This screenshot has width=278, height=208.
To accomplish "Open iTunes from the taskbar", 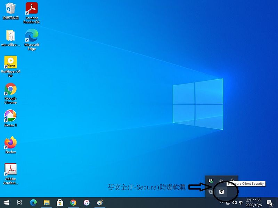I will pos(87,202).
